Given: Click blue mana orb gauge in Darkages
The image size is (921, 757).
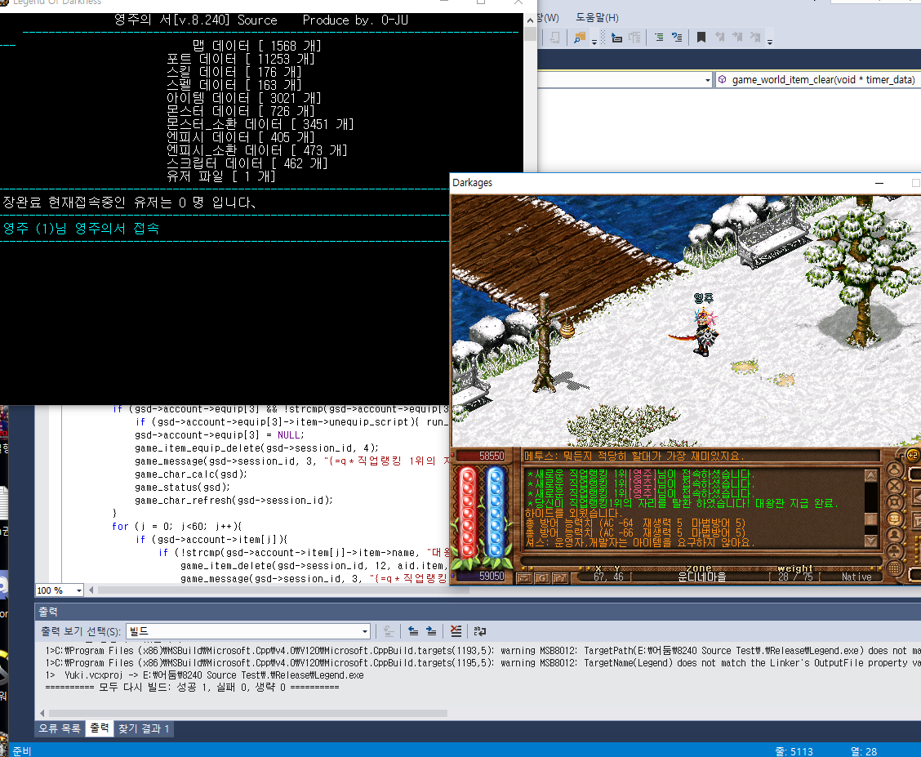Looking at the screenshot, I should click(495, 511).
